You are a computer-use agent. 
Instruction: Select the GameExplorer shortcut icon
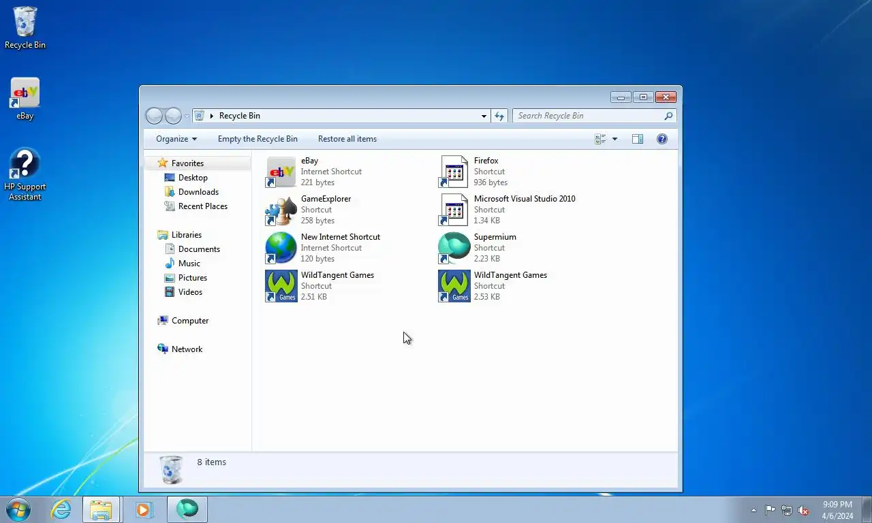[x=281, y=210]
